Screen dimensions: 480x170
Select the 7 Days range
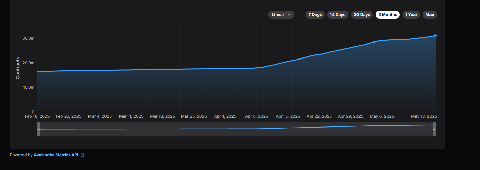(x=315, y=15)
